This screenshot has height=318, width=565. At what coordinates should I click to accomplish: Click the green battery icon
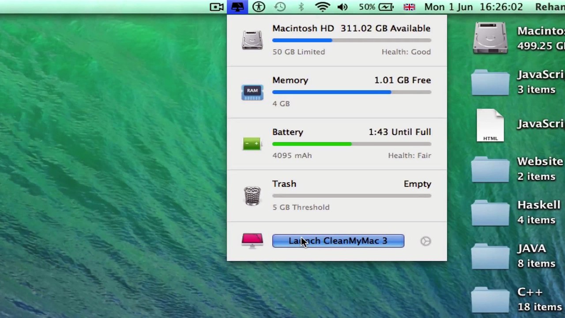click(x=252, y=144)
